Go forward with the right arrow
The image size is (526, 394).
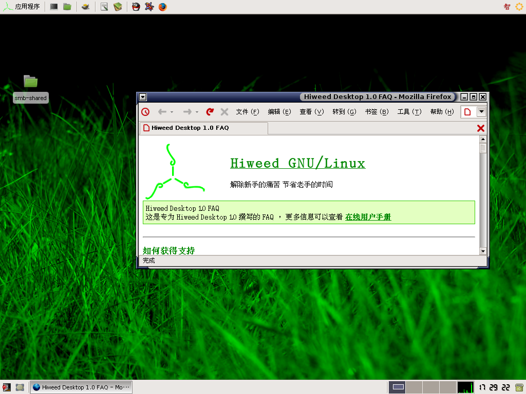coord(187,112)
